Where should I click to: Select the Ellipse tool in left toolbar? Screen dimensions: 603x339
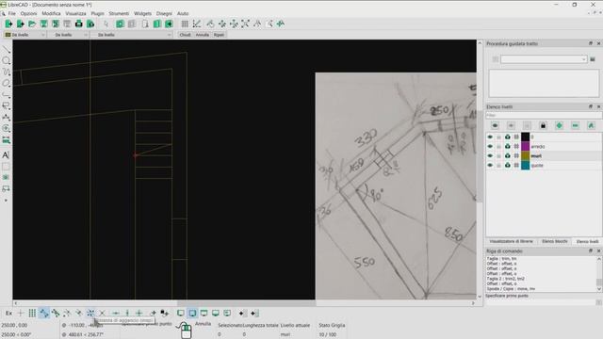click(x=6, y=83)
